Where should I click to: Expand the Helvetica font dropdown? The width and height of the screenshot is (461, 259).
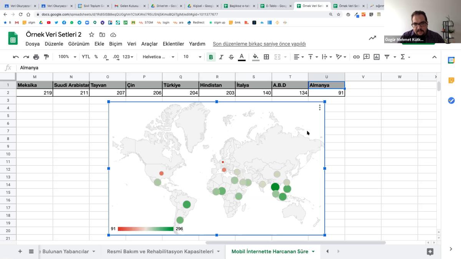(158, 57)
